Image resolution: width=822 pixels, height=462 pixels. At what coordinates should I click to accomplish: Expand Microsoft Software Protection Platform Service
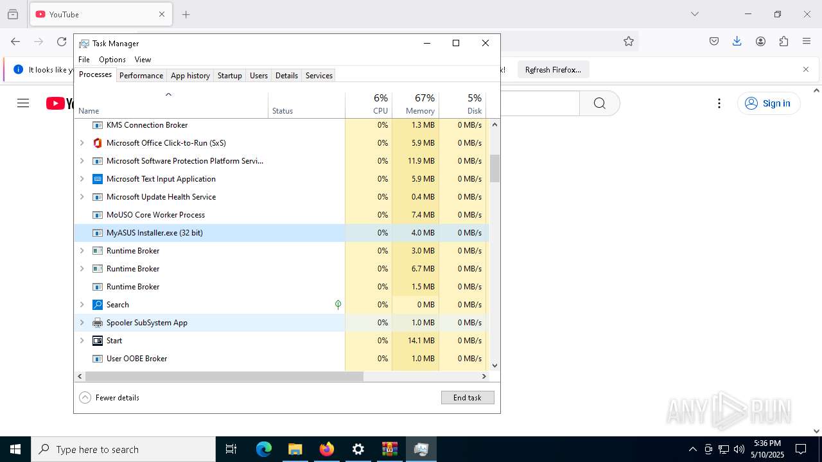(x=82, y=161)
